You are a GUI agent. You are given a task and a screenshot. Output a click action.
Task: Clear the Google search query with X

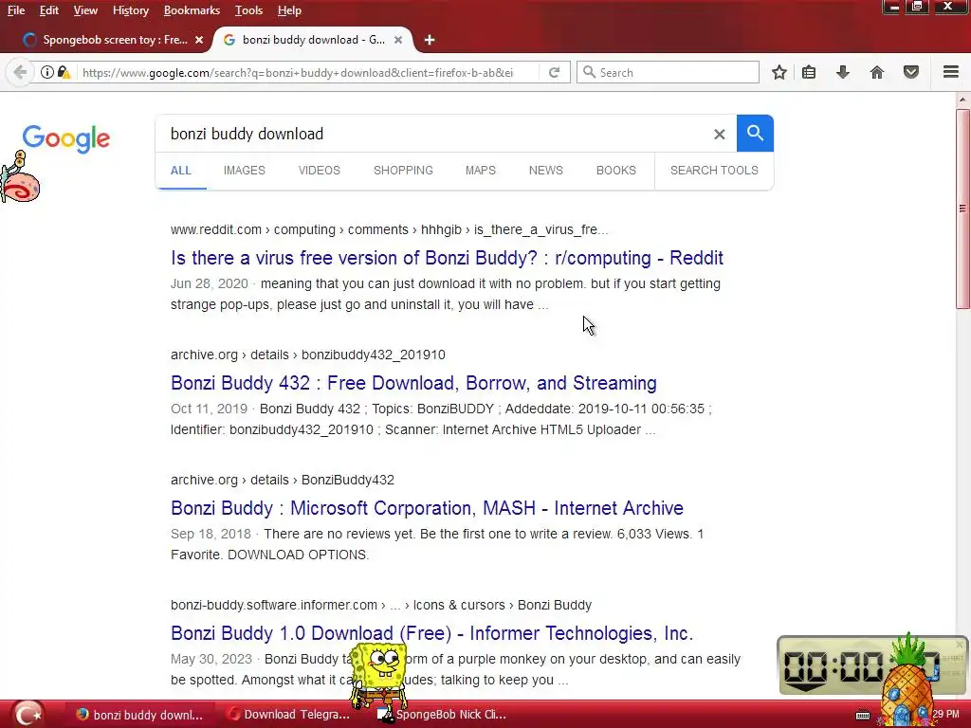click(719, 134)
